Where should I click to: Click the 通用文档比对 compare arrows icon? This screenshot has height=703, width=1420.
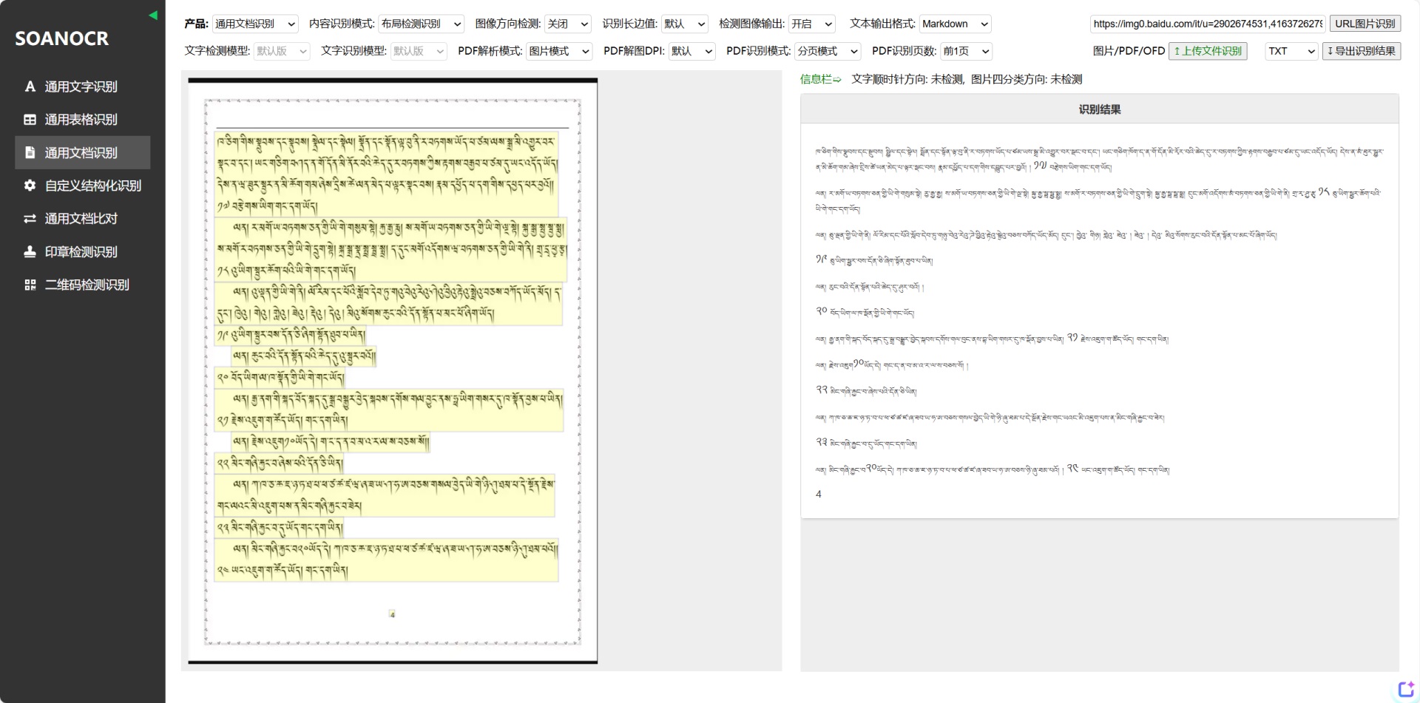(30, 219)
